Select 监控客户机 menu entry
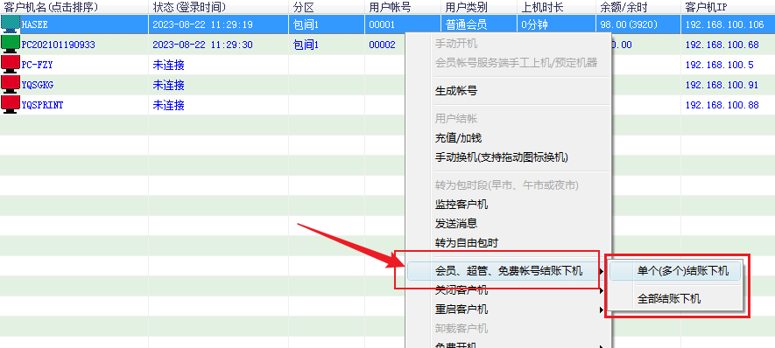 pyautogui.click(x=461, y=204)
